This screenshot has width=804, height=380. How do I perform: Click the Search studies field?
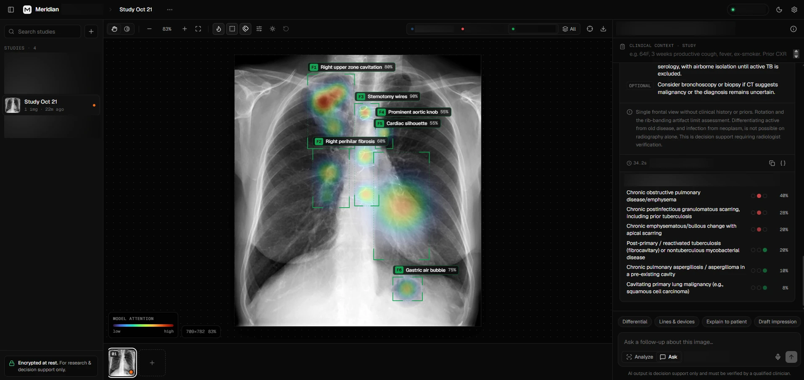click(x=43, y=31)
